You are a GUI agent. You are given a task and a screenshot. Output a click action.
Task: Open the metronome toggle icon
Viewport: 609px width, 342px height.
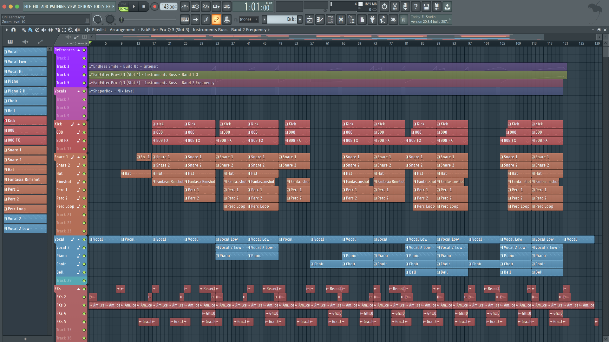click(x=185, y=6)
